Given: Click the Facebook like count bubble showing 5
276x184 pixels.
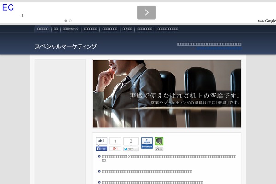Looking at the screenshot, I should 101,141.
